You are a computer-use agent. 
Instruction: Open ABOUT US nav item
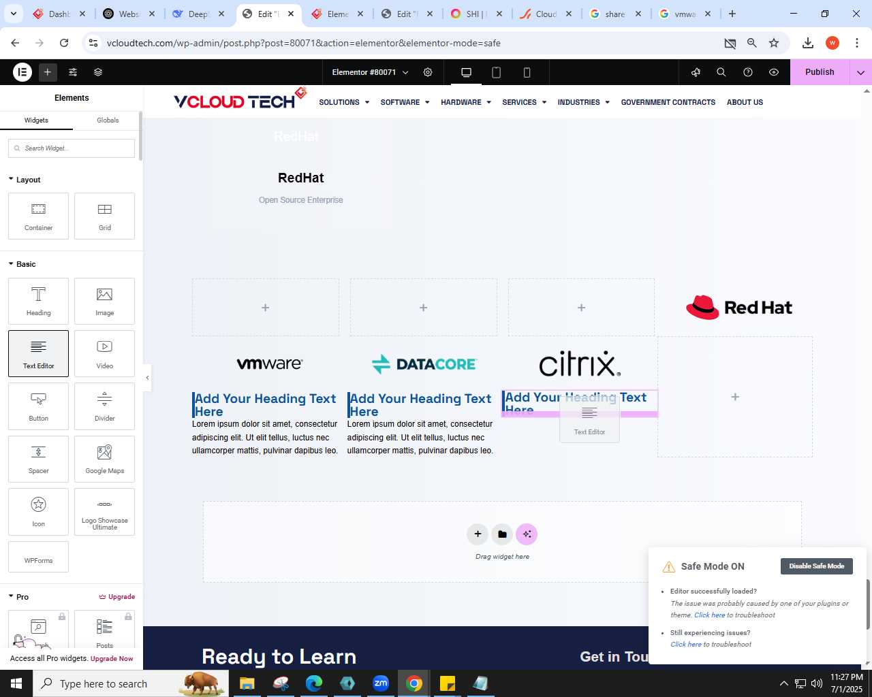pos(745,102)
